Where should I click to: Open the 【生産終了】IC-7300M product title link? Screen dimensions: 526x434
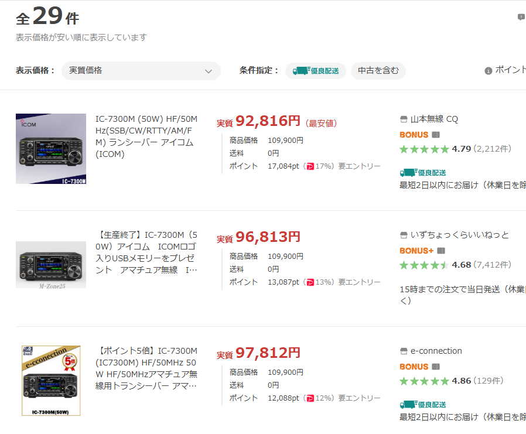(146, 252)
